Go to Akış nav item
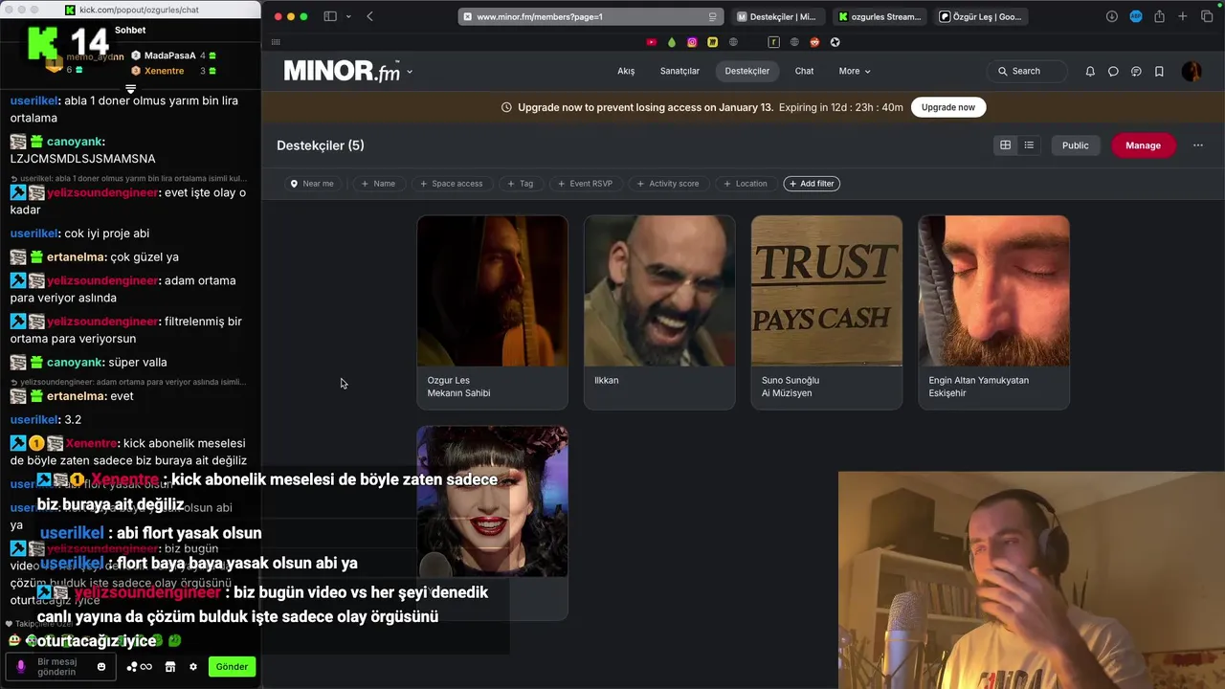Screen dimensions: 1225x689 pos(626,71)
